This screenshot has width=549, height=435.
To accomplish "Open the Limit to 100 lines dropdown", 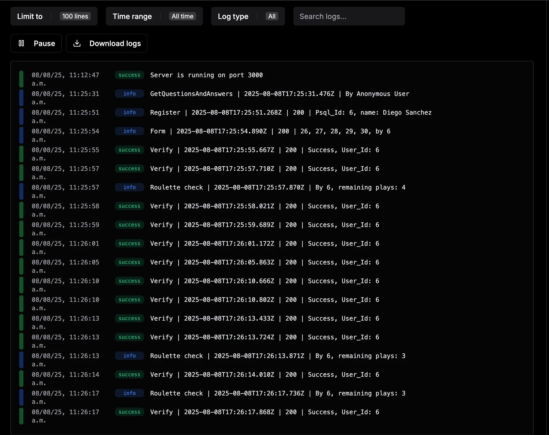I will [x=54, y=16].
